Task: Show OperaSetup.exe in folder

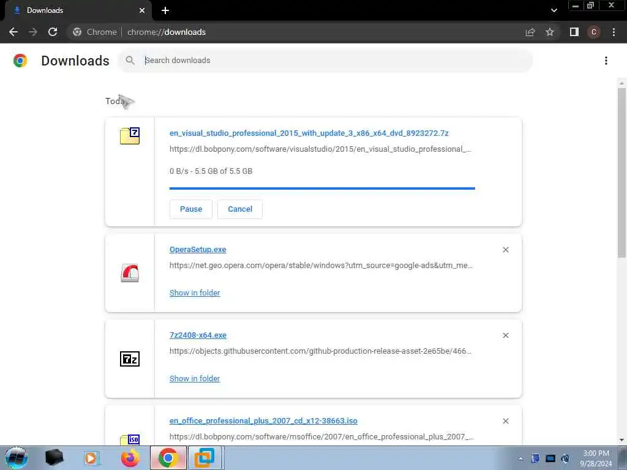Action: (x=195, y=293)
